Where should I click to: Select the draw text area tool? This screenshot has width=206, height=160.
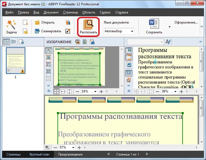49,50
